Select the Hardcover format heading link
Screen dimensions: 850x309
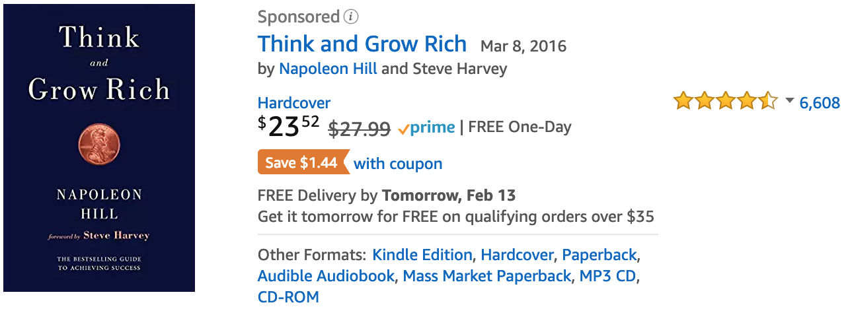pyautogui.click(x=294, y=103)
